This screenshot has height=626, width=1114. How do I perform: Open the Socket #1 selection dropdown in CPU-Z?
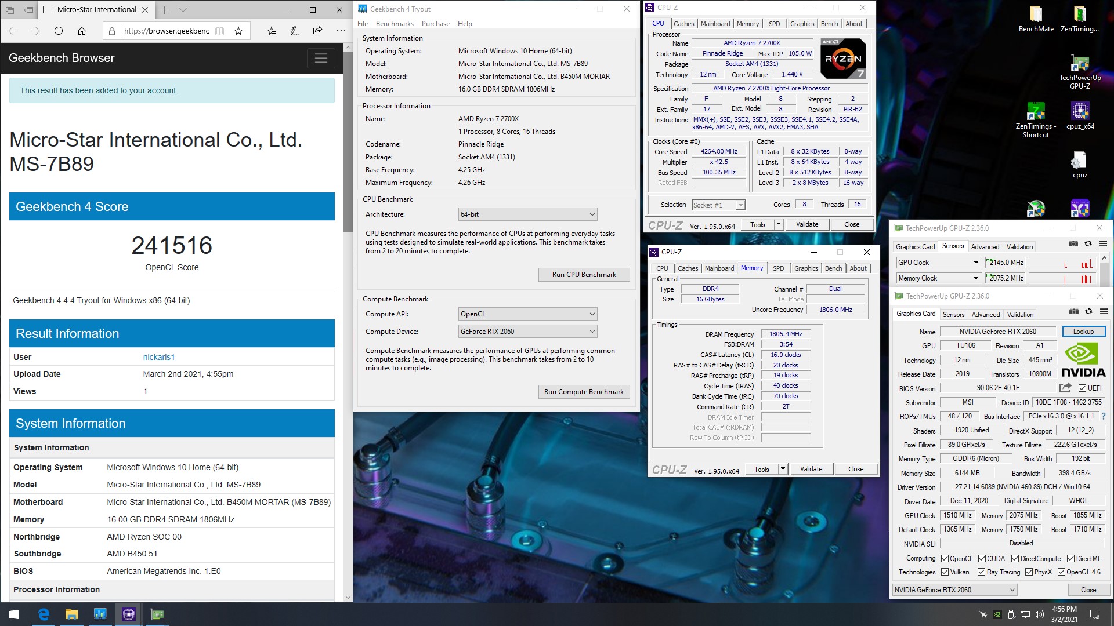[x=718, y=205]
